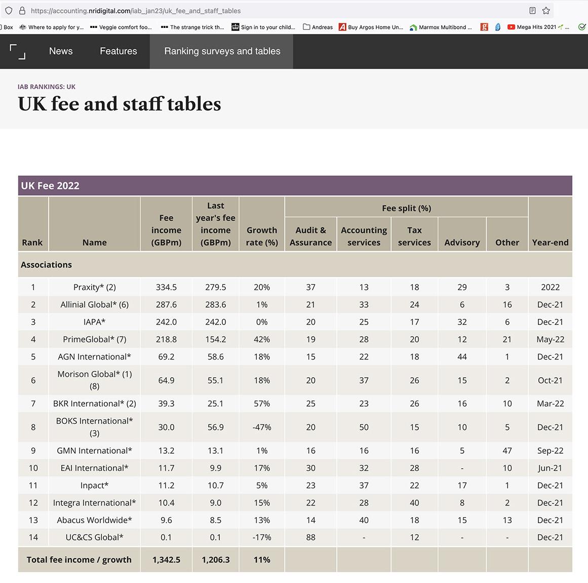The width and height of the screenshot is (588, 583).
Task: Toggle reader view icon in address bar
Action: point(532,11)
